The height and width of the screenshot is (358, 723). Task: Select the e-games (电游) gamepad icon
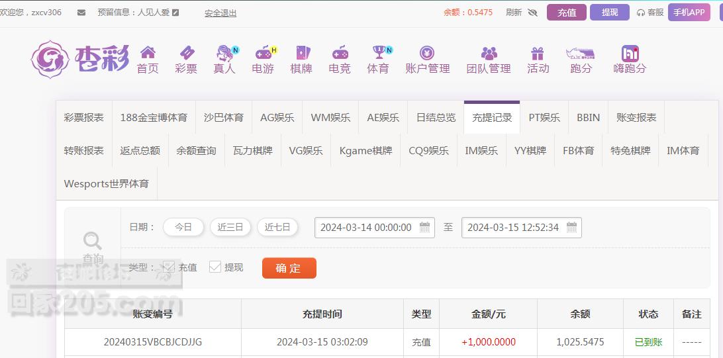(264, 53)
